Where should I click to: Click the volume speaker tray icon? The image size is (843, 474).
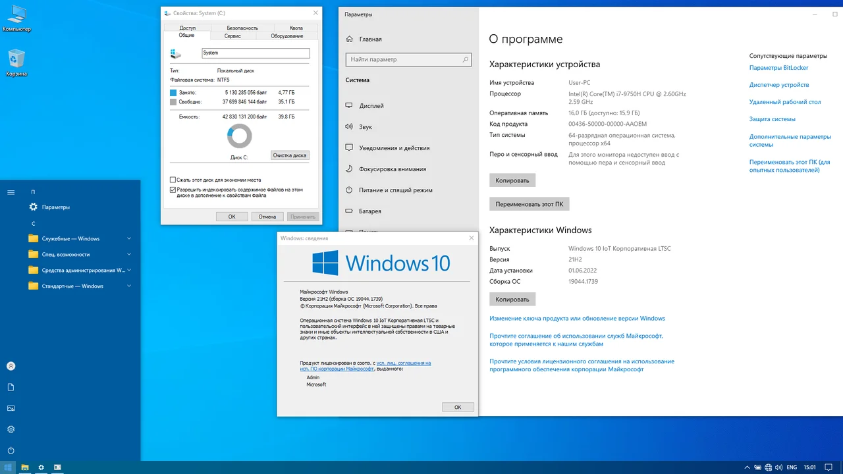pos(779,467)
